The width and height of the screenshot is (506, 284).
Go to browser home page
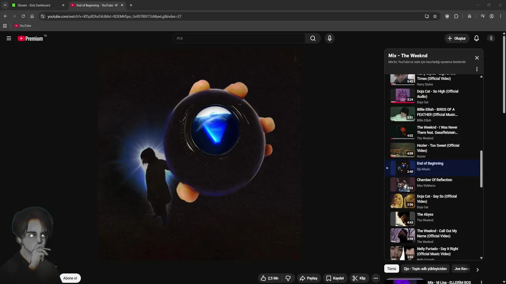[32, 16]
